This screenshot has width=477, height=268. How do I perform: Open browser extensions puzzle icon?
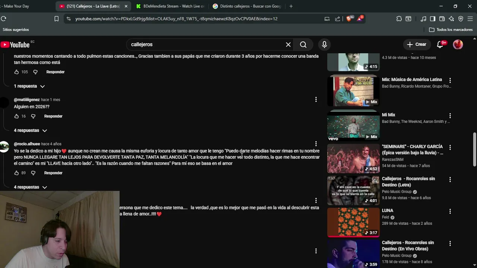point(399,19)
